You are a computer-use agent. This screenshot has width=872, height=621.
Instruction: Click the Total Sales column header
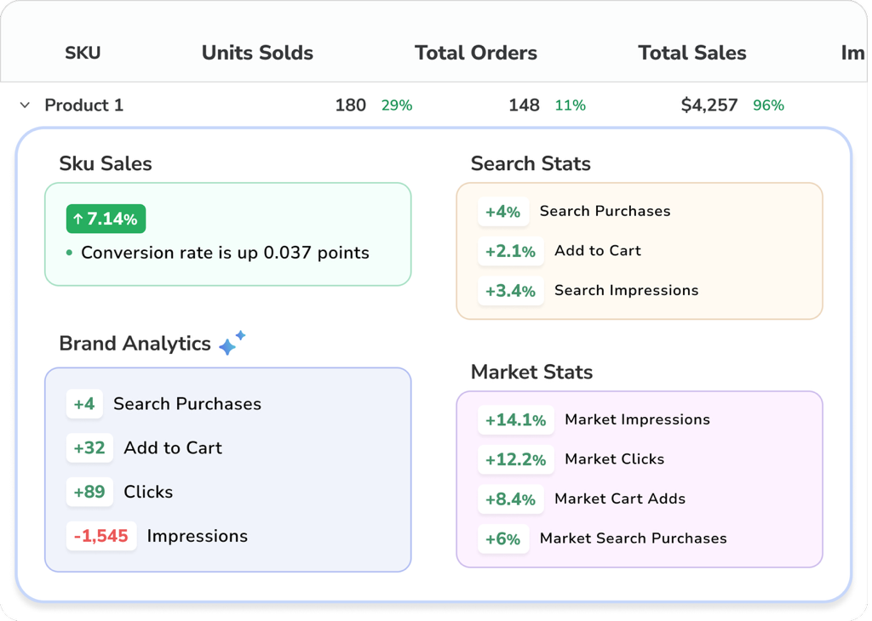(692, 53)
